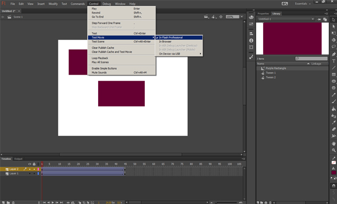The width and height of the screenshot is (337, 204).
Task: Switch to the Output tab
Action: pos(18,159)
